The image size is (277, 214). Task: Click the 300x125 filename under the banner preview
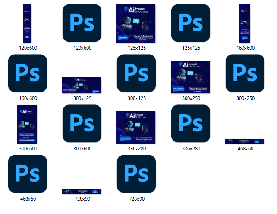click(x=82, y=98)
